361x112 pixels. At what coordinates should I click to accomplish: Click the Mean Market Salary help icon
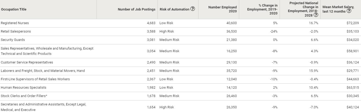click(x=349, y=11)
